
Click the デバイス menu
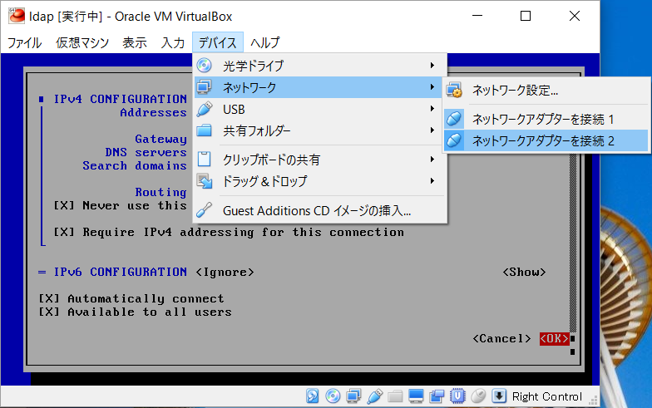(218, 42)
